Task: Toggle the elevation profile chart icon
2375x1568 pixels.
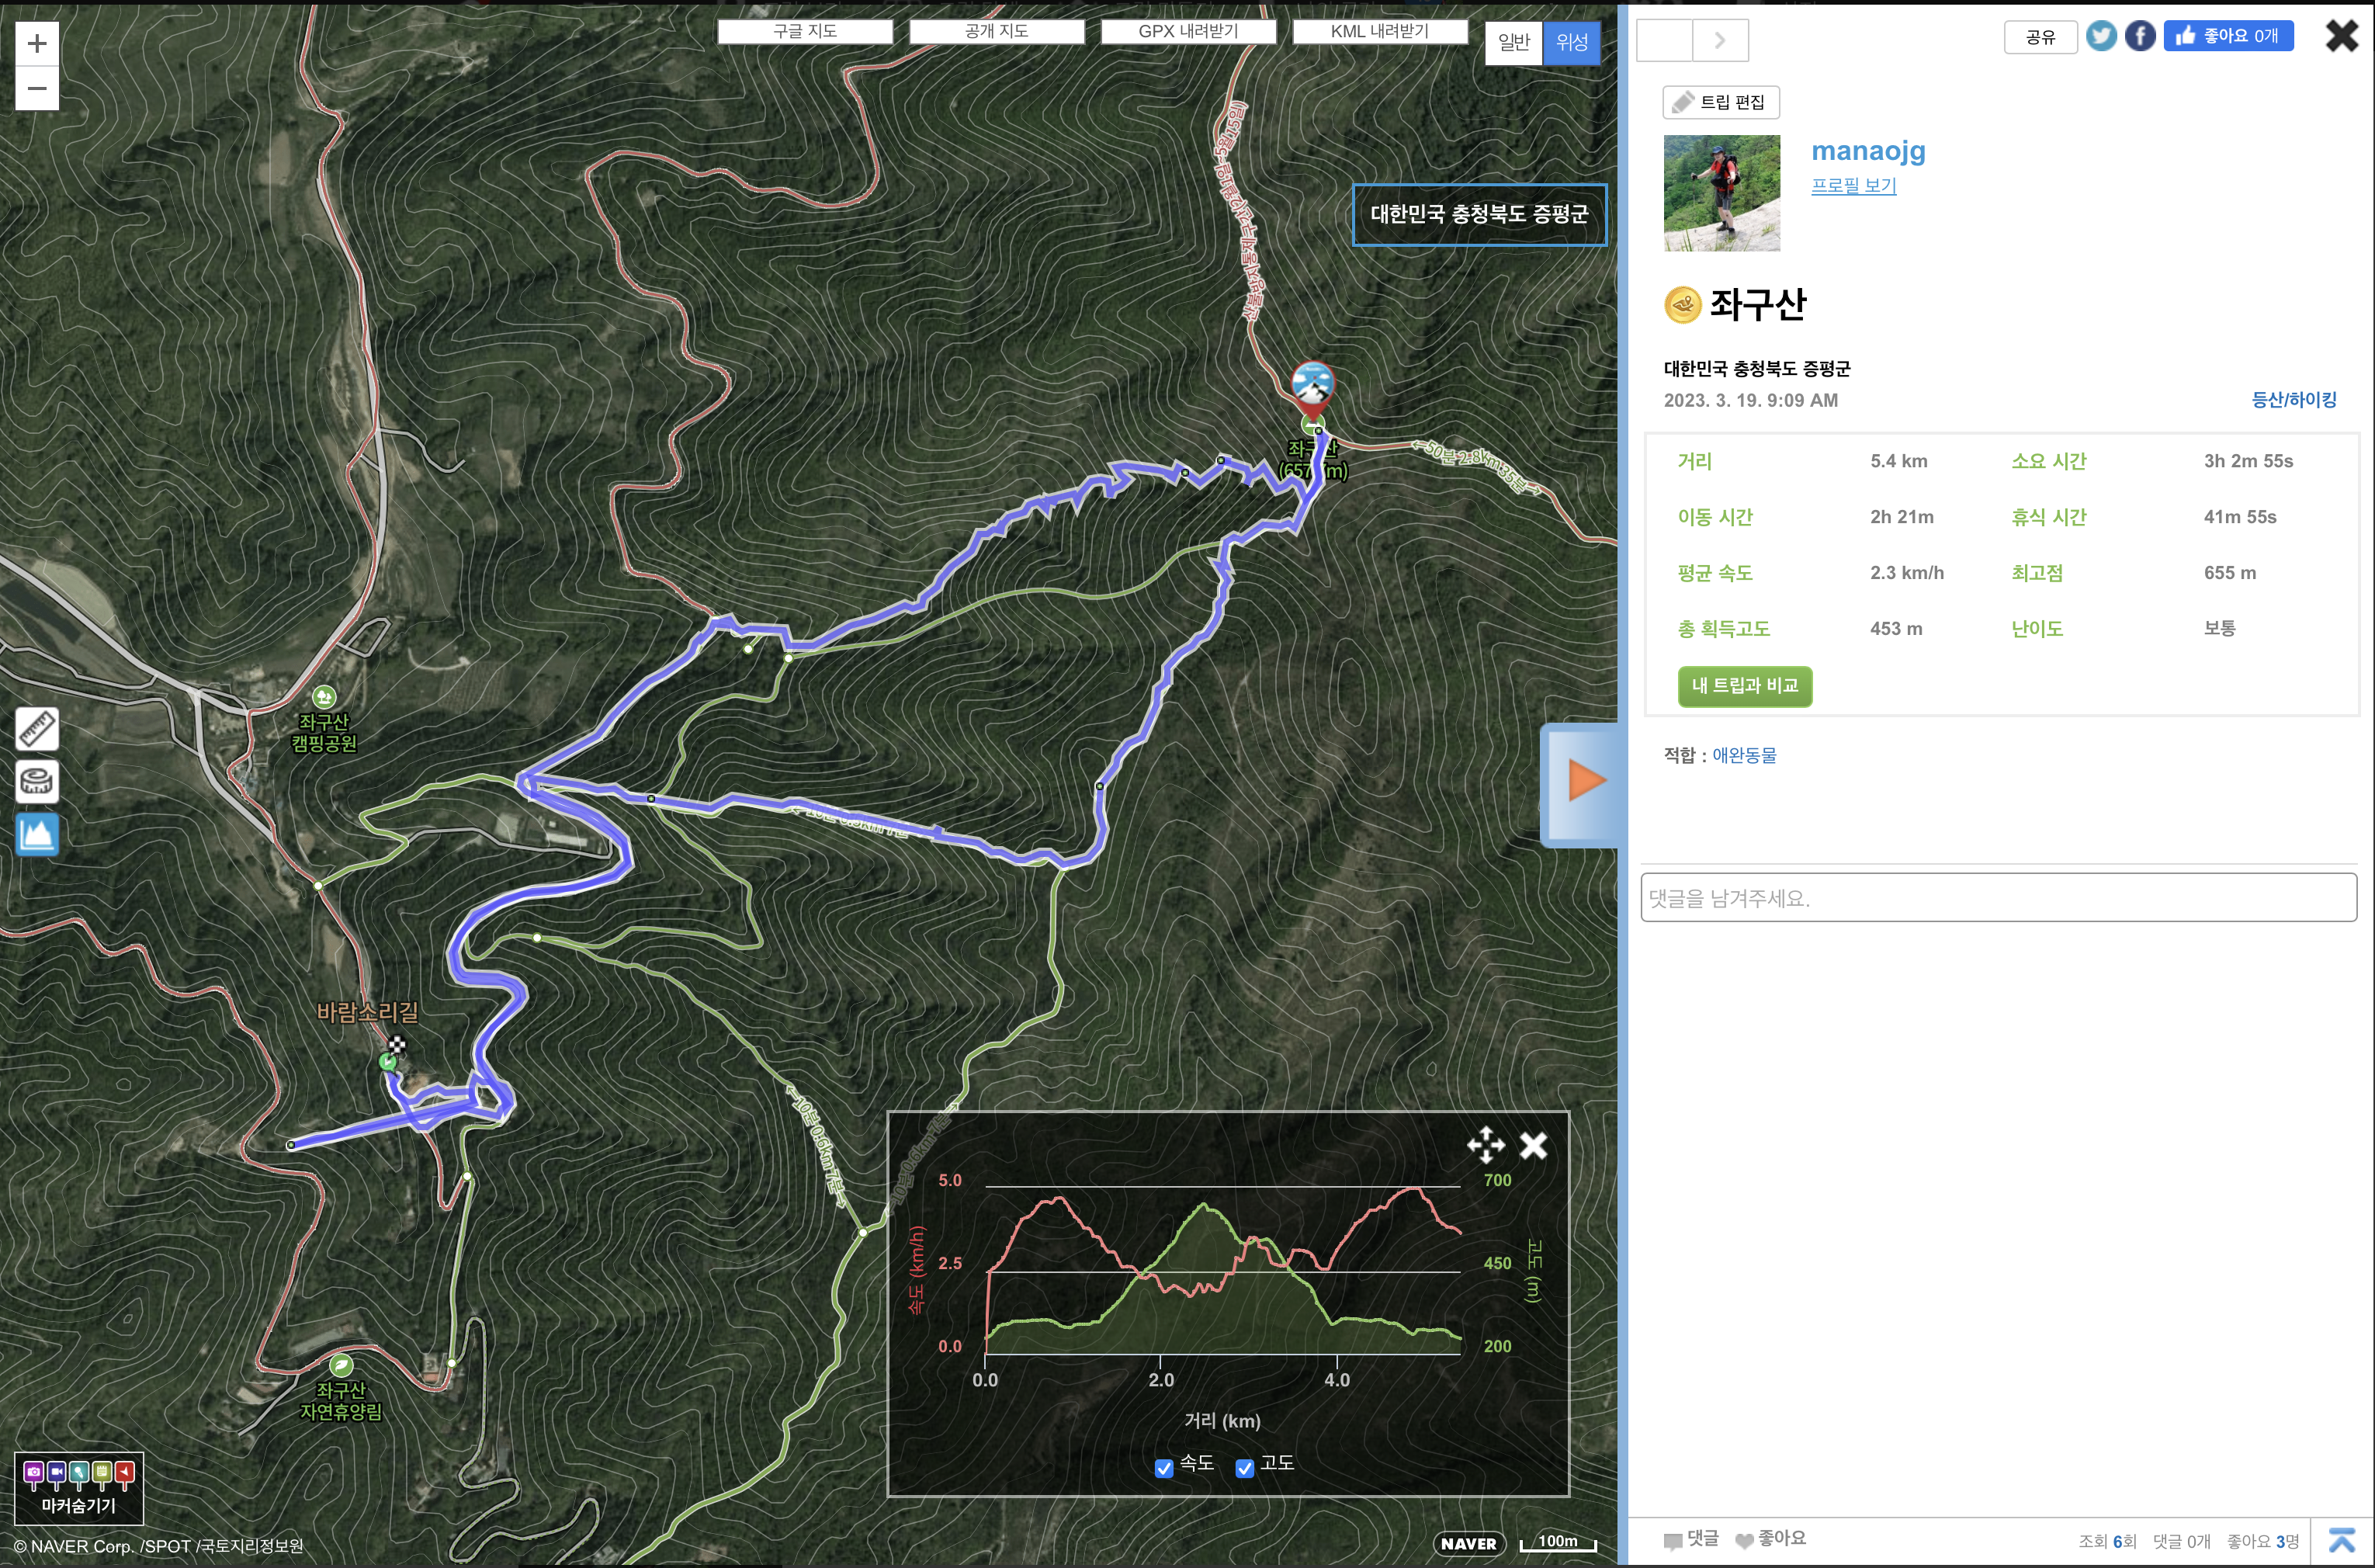Action: coord(37,834)
